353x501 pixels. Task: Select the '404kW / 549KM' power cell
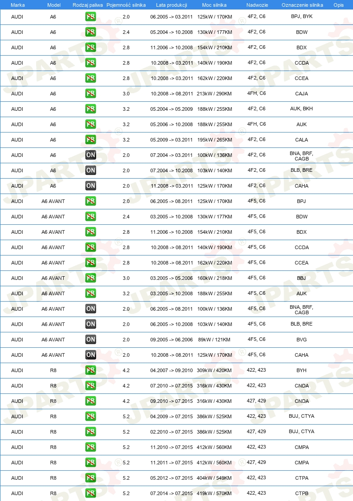[x=214, y=478]
